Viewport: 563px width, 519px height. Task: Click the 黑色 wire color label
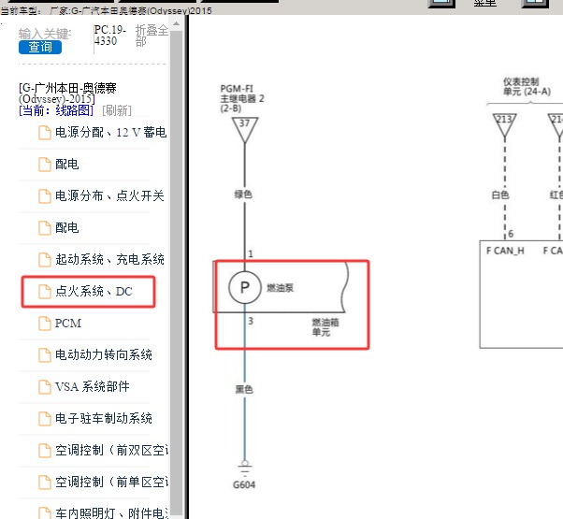(x=244, y=389)
